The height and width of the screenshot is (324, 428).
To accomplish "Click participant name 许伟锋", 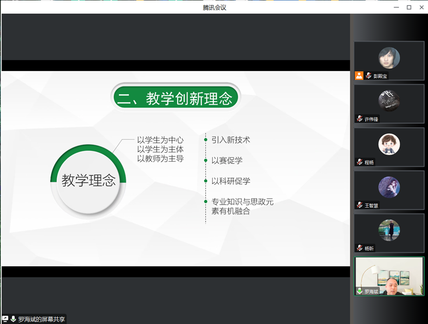I will 371,119.
